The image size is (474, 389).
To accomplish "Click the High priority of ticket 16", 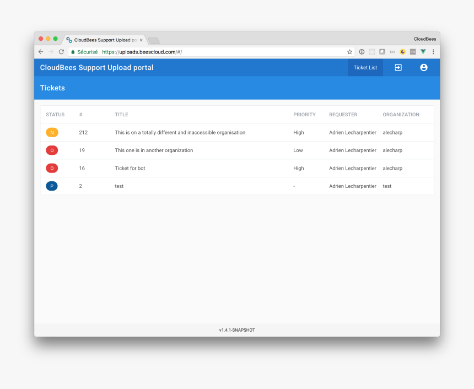I will (x=298, y=168).
